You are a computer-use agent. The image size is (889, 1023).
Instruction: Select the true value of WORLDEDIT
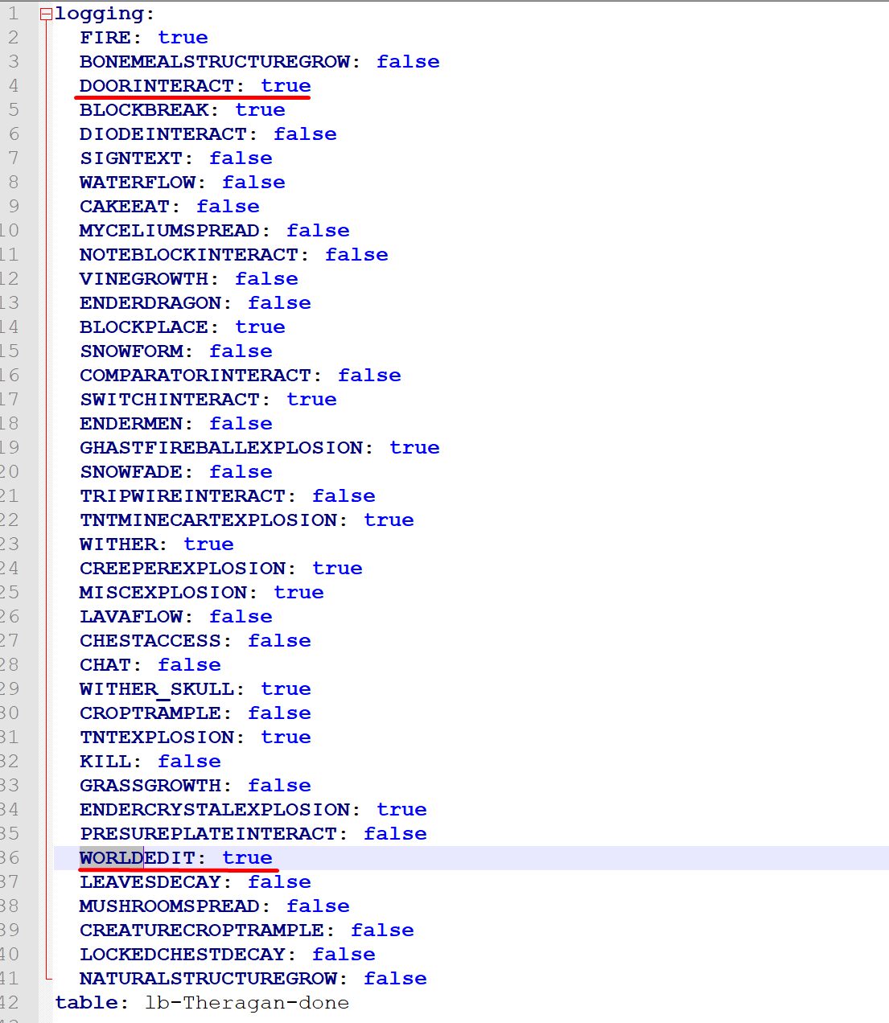click(x=248, y=858)
